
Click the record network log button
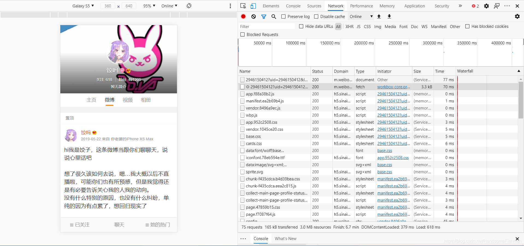(x=243, y=16)
